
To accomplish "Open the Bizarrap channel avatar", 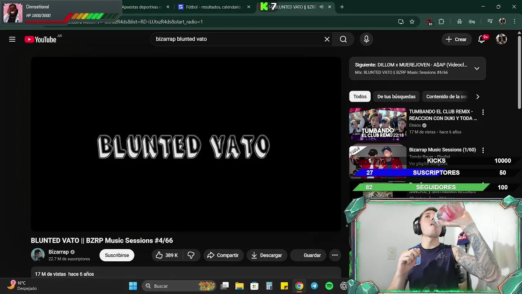I will (x=38, y=255).
